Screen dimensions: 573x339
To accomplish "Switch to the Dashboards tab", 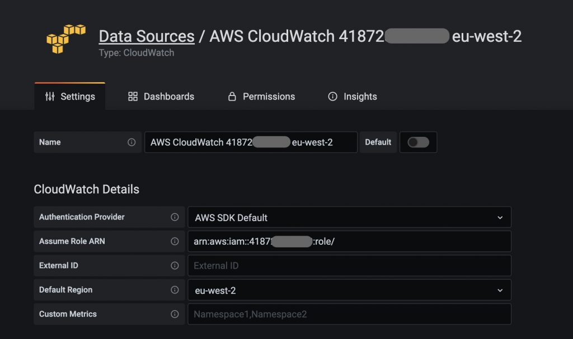I will click(161, 96).
